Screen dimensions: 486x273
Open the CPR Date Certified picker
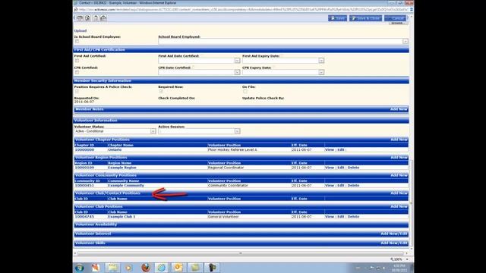237,72
